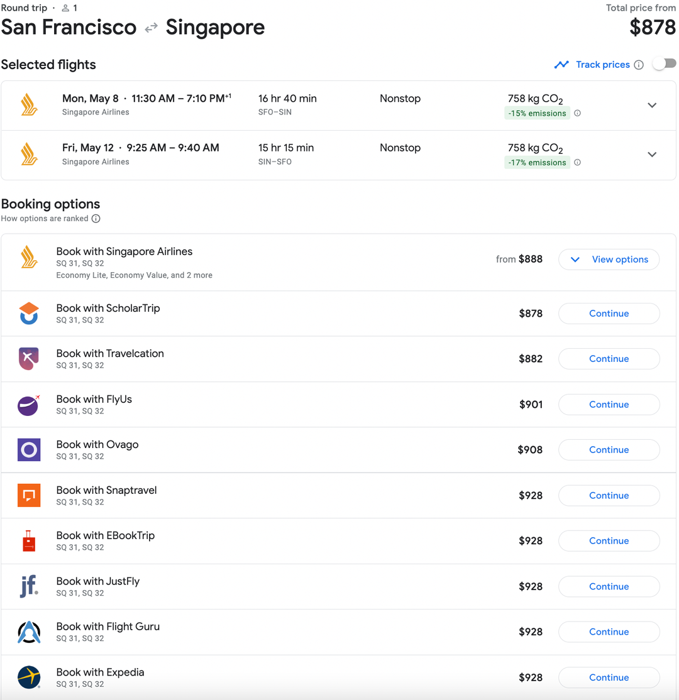Image resolution: width=679 pixels, height=700 pixels.
Task: Continue booking with ScholarTrip for $878
Action: (608, 313)
